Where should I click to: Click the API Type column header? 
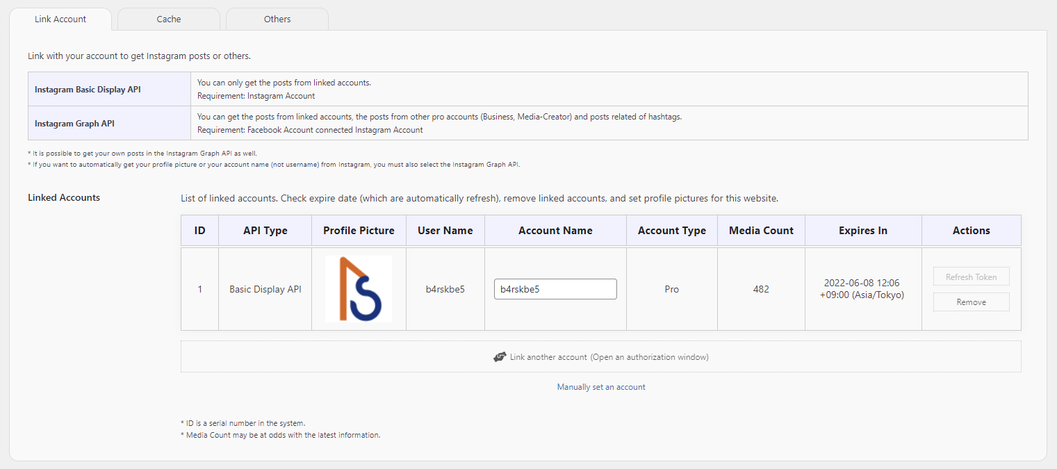click(265, 231)
